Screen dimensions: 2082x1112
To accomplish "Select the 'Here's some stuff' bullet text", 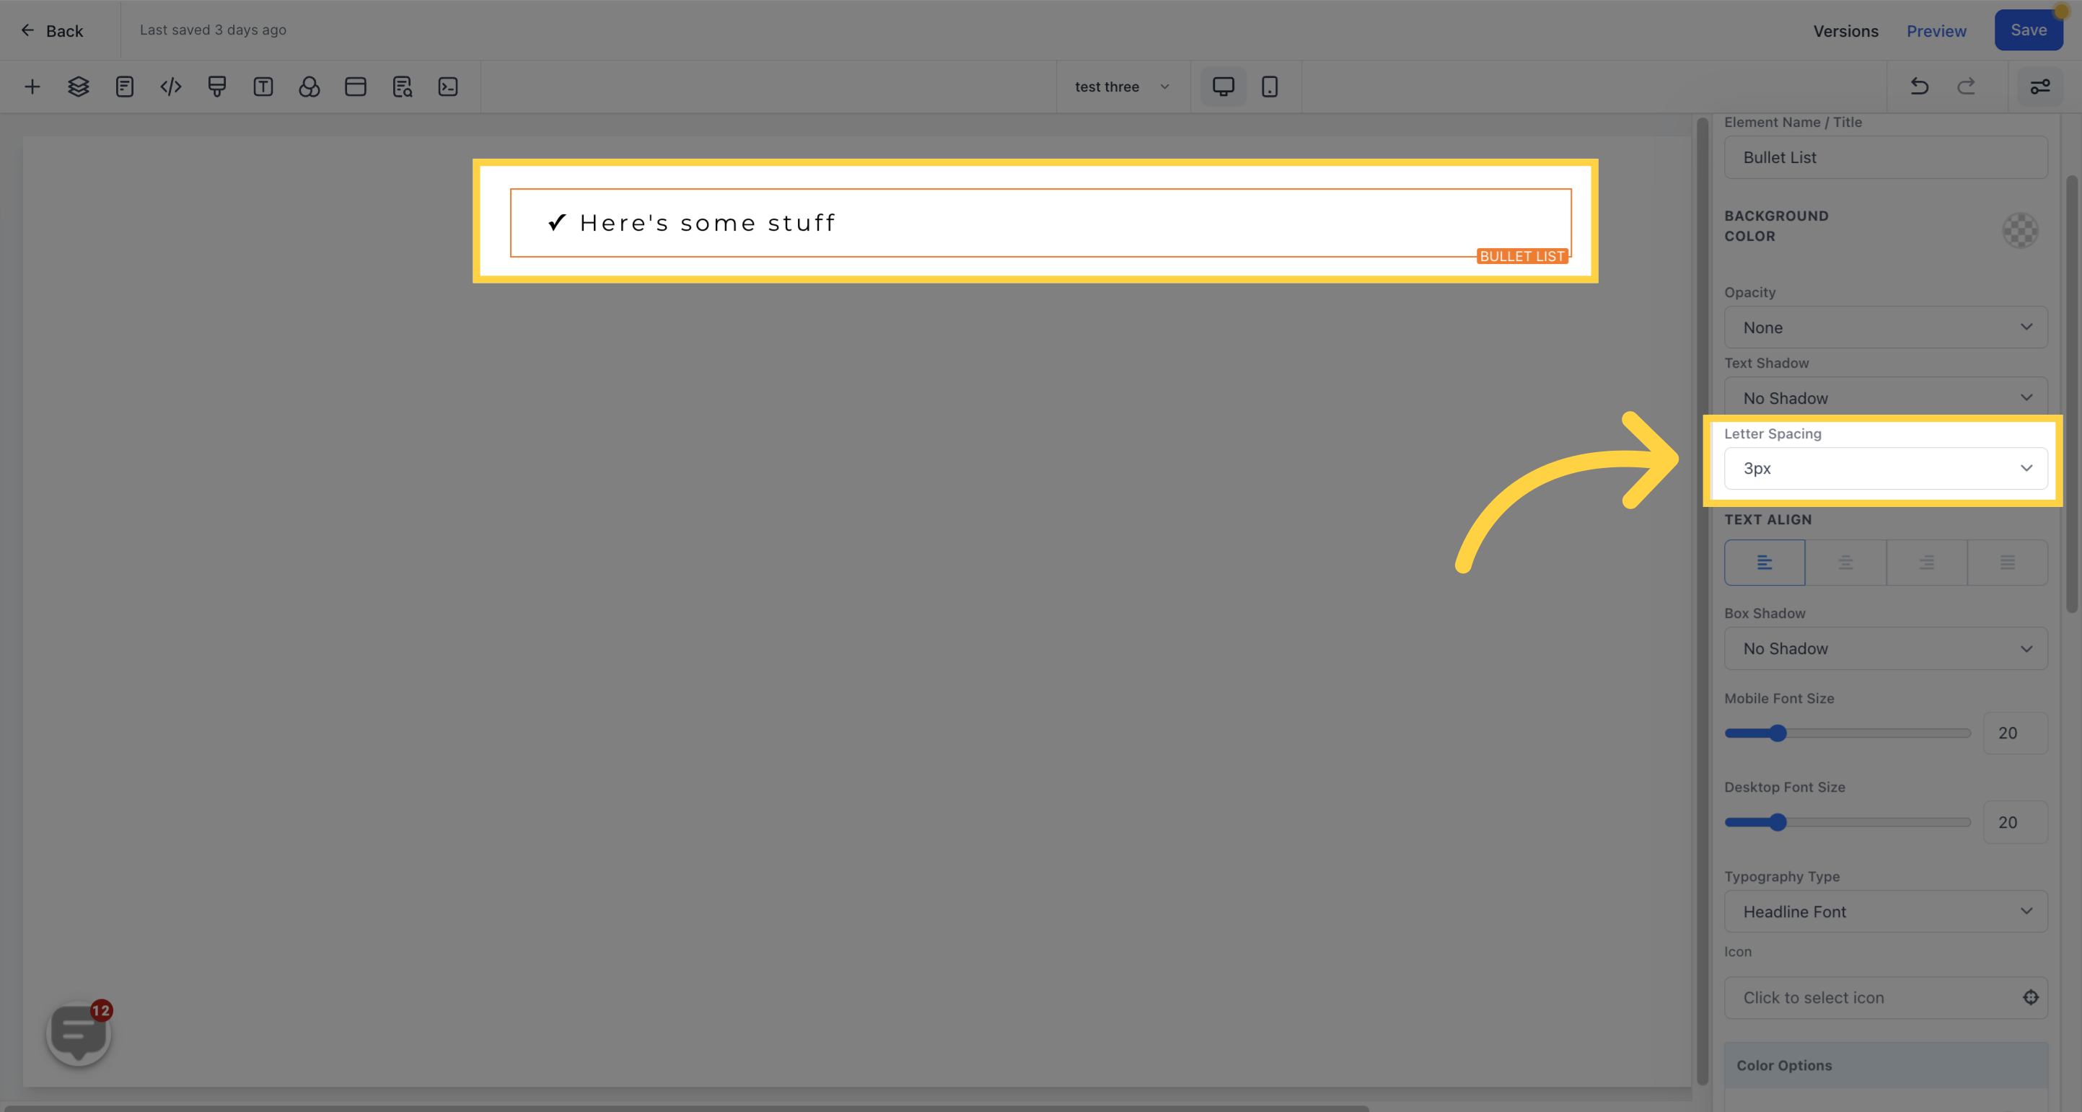I will pyautogui.click(x=707, y=223).
